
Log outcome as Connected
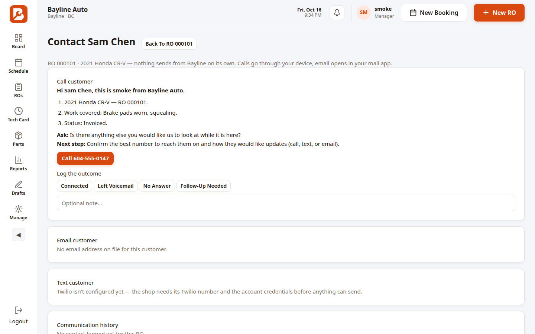click(x=74, y=186)
